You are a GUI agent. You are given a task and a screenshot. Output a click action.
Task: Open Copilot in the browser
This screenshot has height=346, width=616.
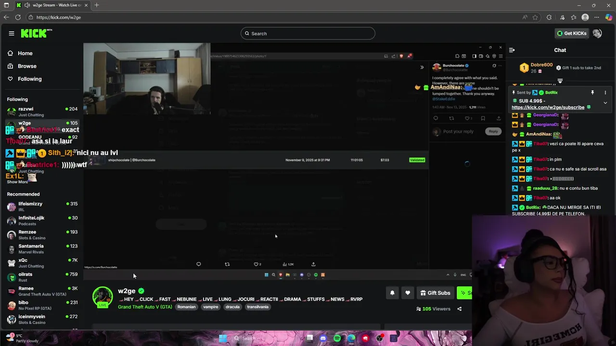(x=609, y=17)
